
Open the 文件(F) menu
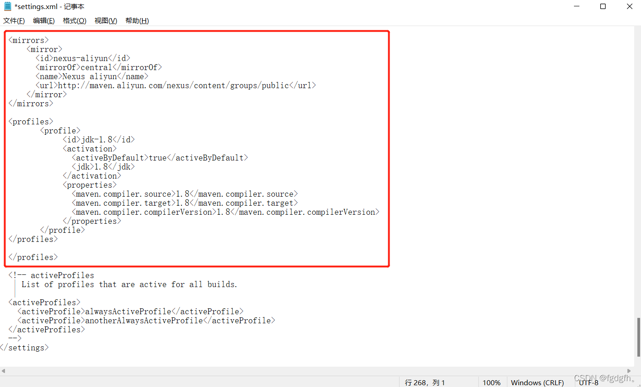[14, 20]
